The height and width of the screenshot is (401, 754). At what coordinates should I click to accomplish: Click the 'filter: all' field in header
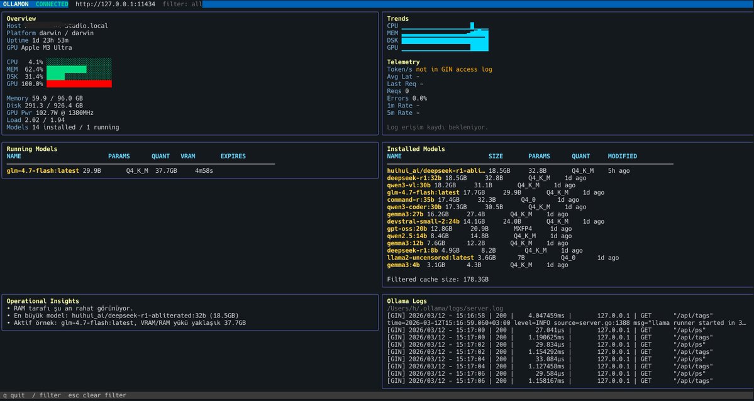(x=182, y=4)
